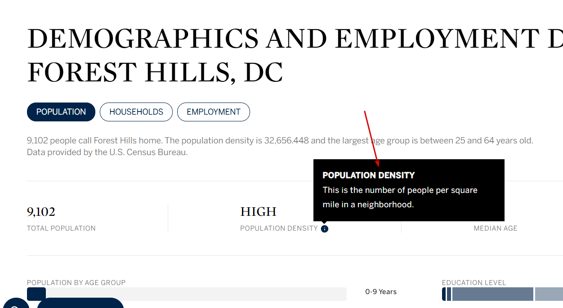Click the HIGH population density value
Image resolution: width=563 pixels, height=308 pixels.
click(258, 212)
